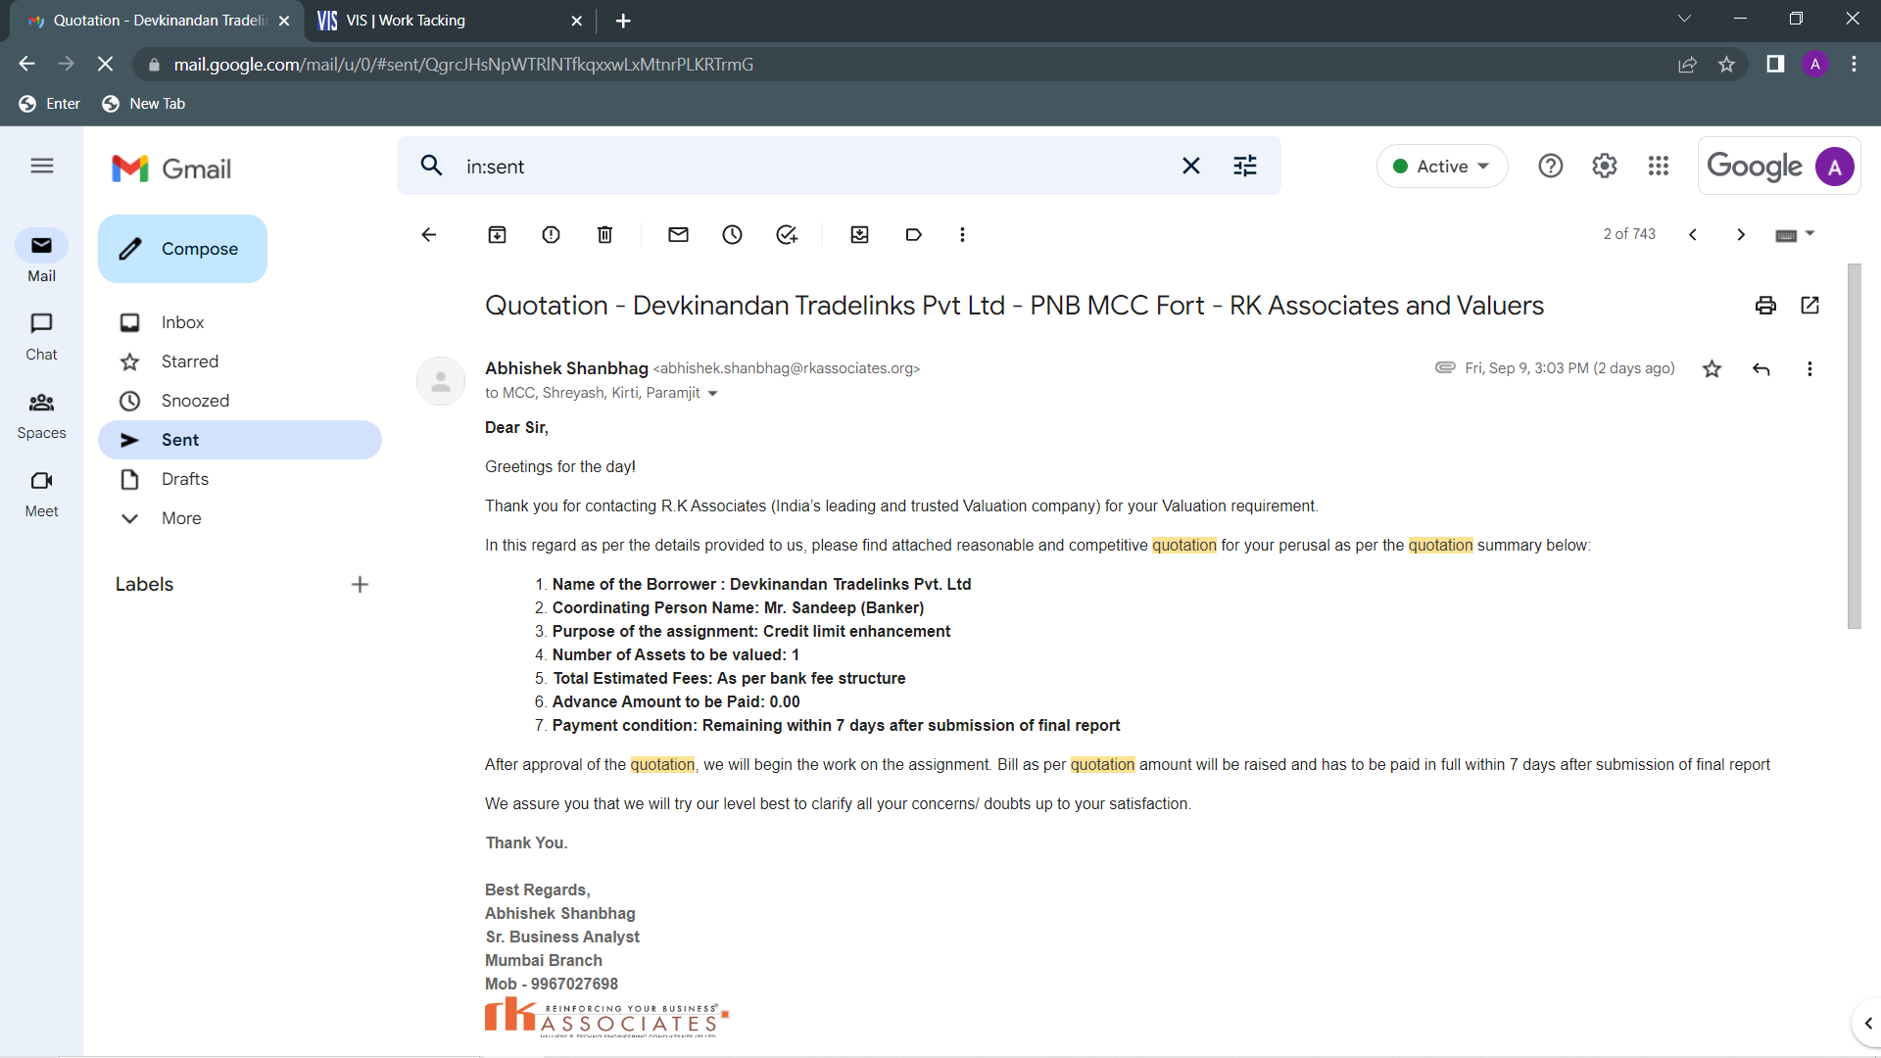The image size is (1881, 1058).
Task: Click the Archive icon in the email toolbar
Action: [x=498, y=235]
